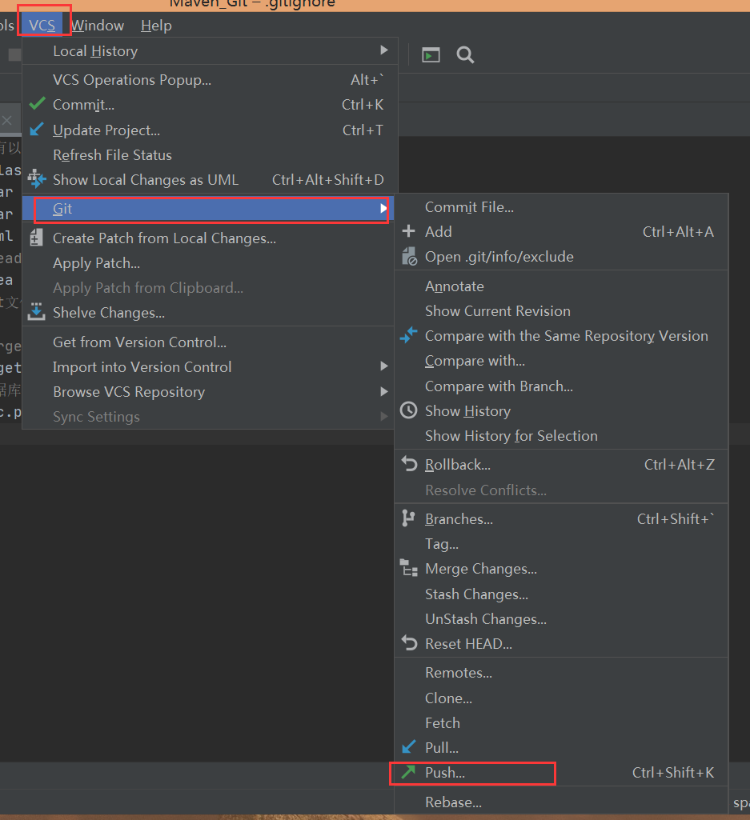Screen dimensions: 750x820
Task: Choose Stash Changes...
Action: coord(561,594)
